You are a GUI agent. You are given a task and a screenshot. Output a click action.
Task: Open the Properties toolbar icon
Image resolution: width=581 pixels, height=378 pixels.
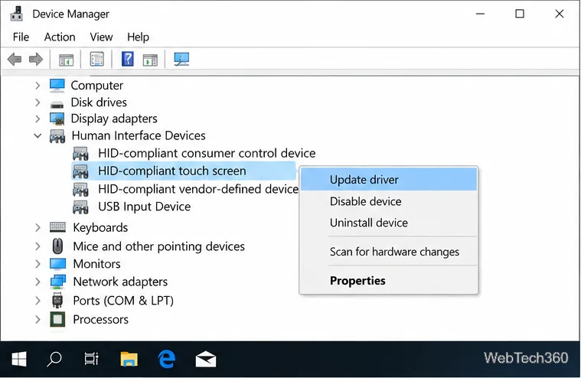pyautogui.click(x=97, y=59)
